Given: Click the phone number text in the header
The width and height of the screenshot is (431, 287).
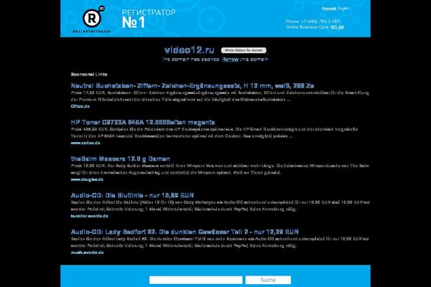Looking at the screenshot, I should [312, 21].
